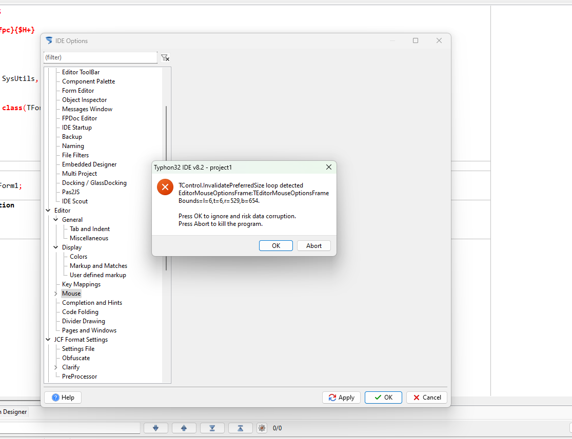Expand the Mouse tree node
572x439 pixels.
pyautogui.click(x=56, y=294)
